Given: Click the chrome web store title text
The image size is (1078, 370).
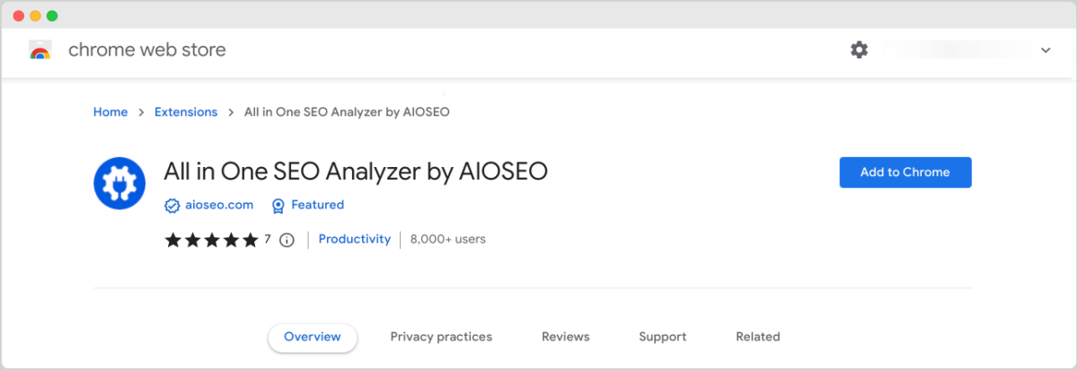Looking at the screenshot, I should point(147,50).
